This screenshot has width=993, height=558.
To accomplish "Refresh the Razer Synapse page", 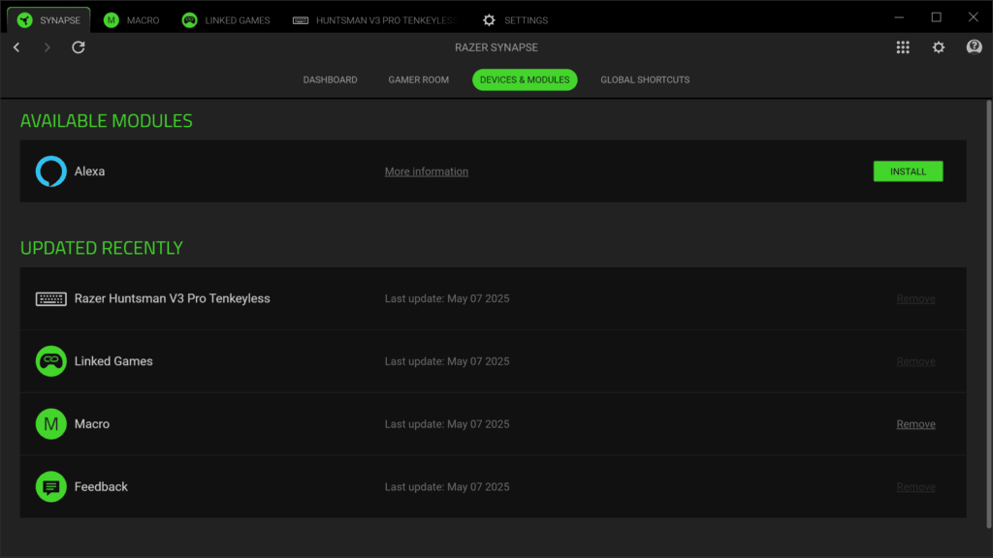I will click(x=79, y=47).
